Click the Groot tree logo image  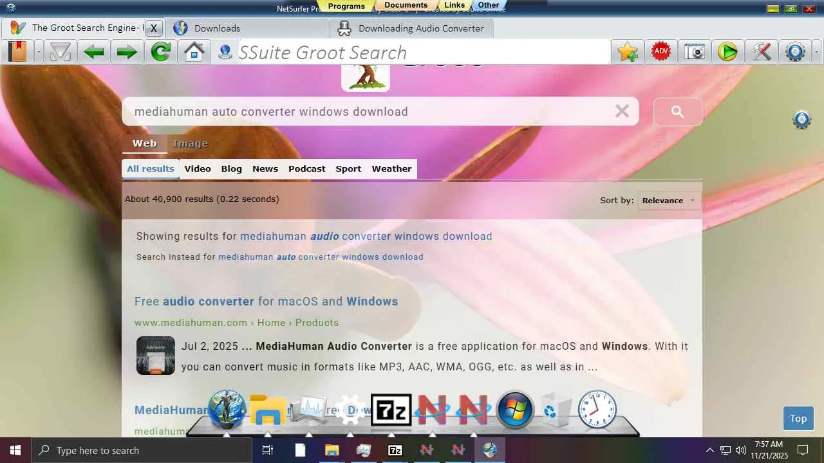(366, 77)
